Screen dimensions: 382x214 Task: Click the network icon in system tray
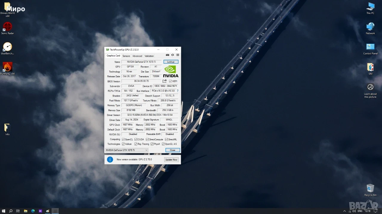click(x=349, y=211)
